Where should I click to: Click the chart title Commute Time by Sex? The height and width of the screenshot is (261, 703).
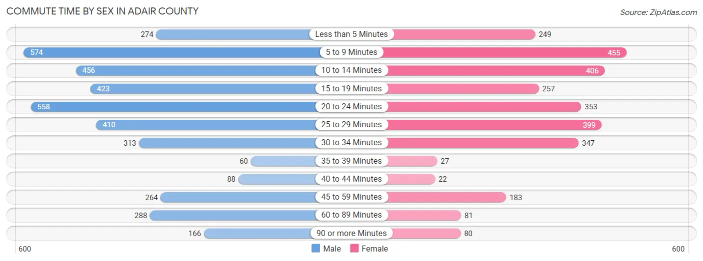pos(102,11)
